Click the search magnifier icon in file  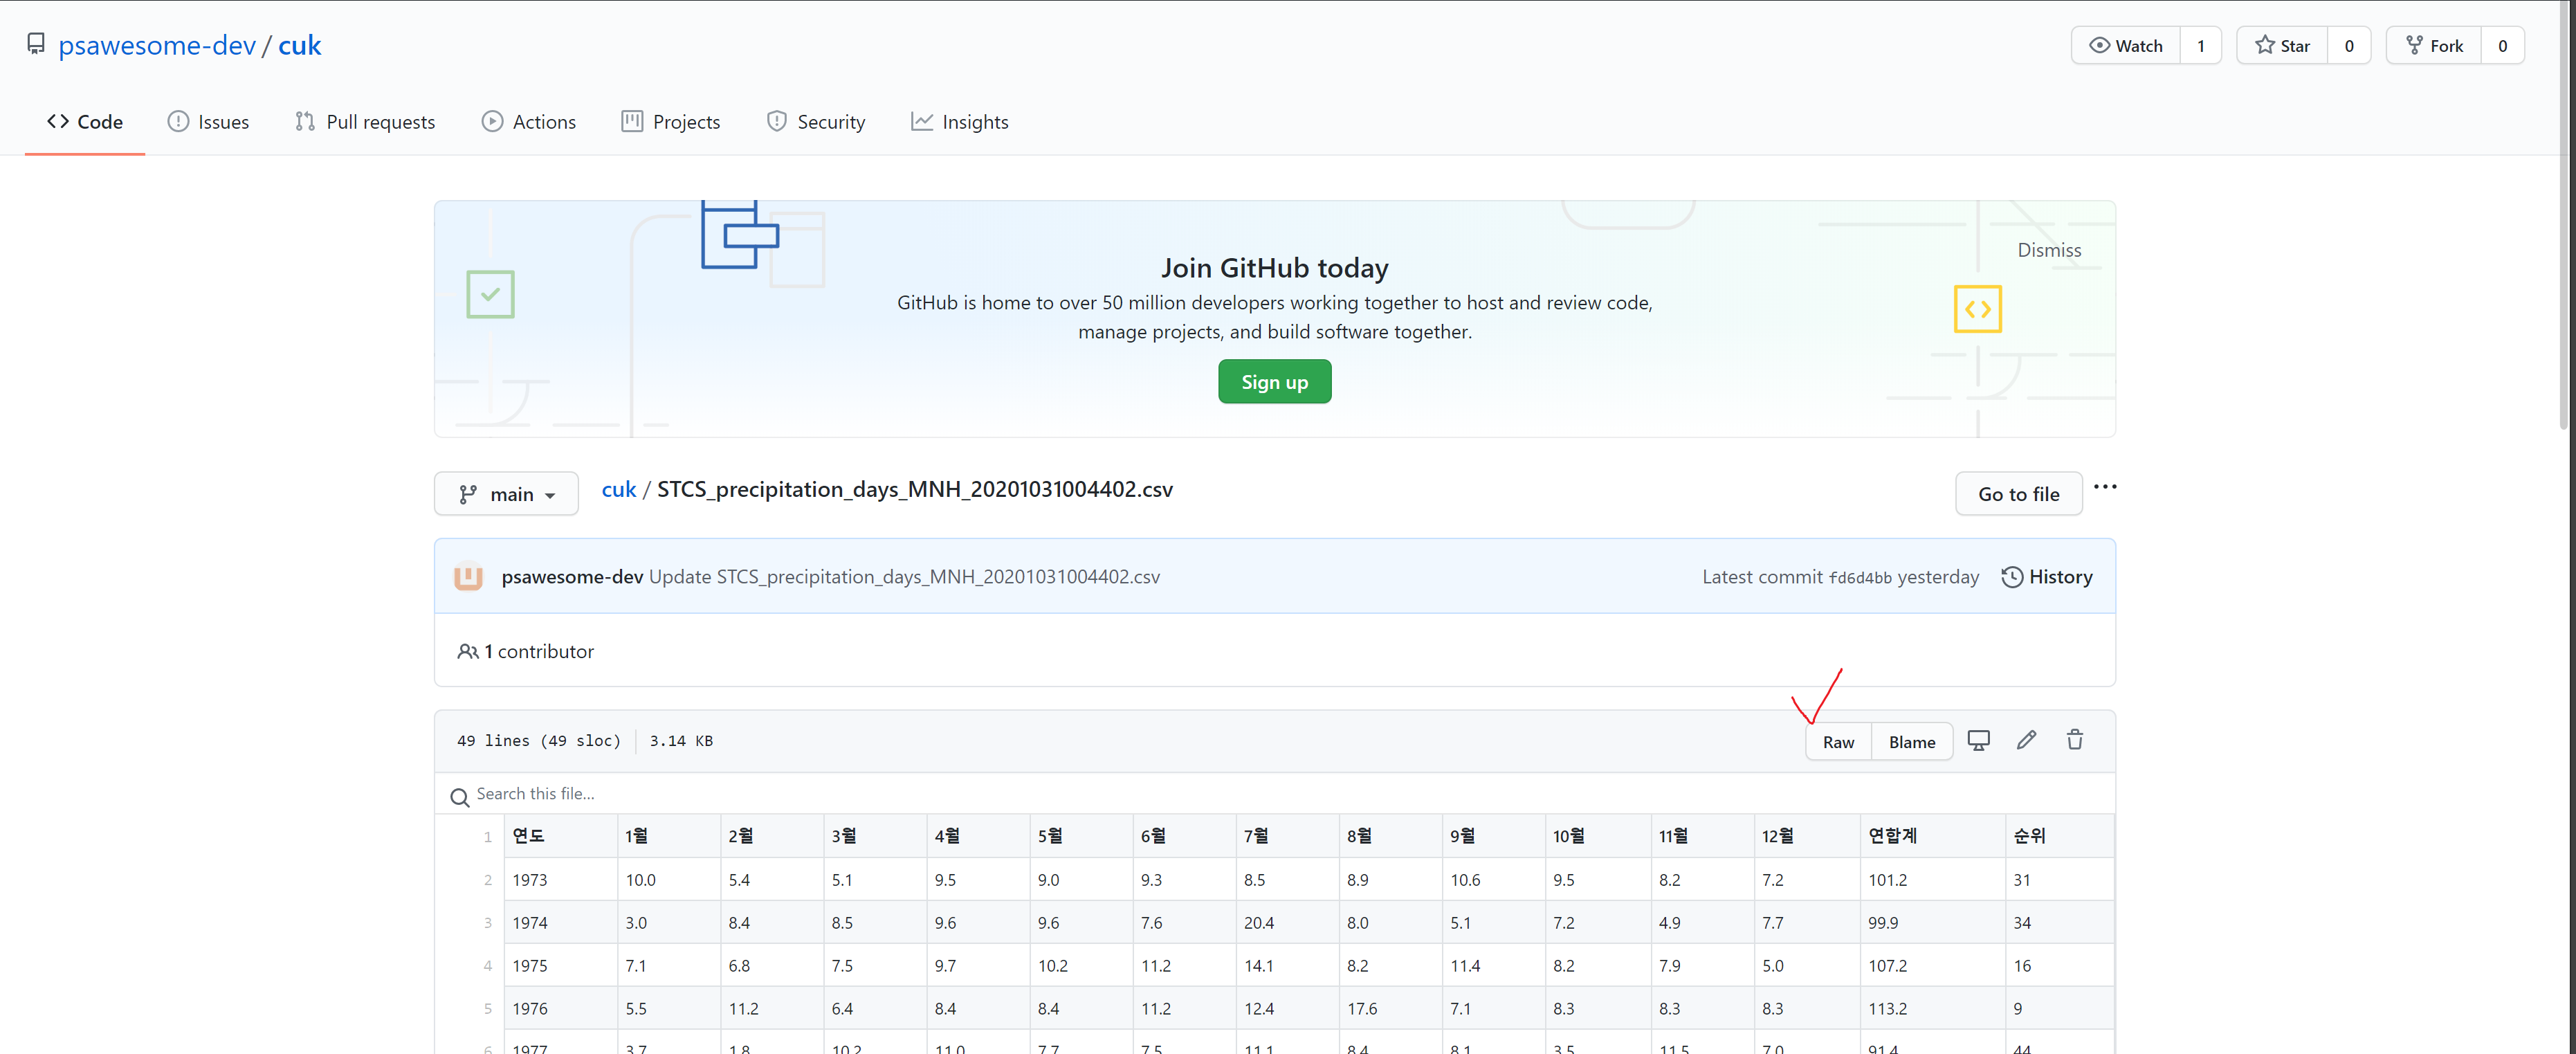point(459,797)
